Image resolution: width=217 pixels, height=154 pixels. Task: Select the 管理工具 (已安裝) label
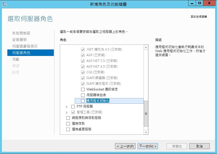(89, 112)
